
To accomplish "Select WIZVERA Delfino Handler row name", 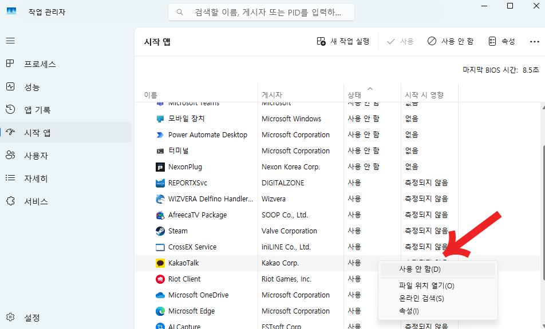I will (x=211, y=199).
